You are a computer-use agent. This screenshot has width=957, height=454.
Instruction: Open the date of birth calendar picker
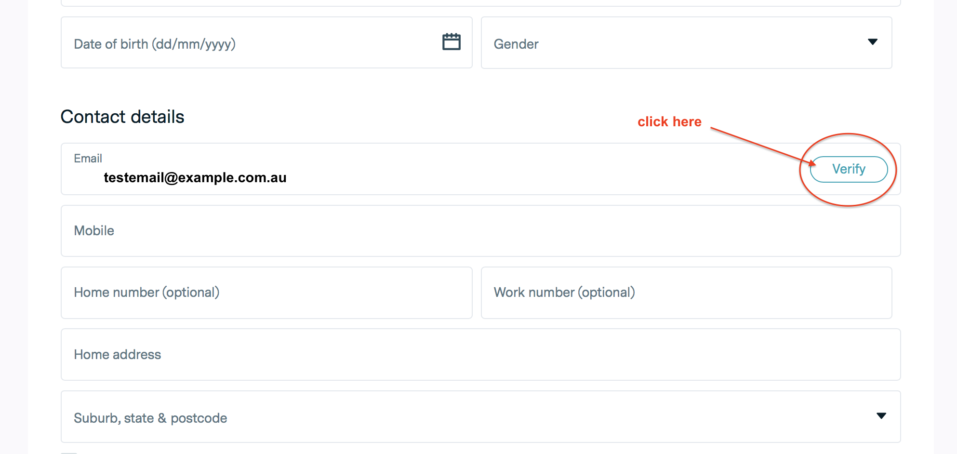(452, 42)
